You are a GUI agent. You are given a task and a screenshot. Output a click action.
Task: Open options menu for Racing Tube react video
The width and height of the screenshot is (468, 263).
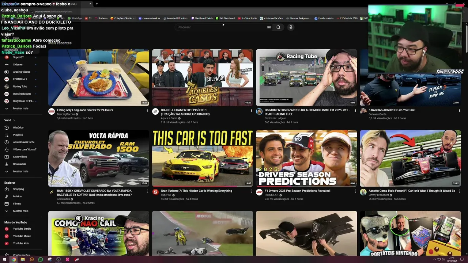355,110
